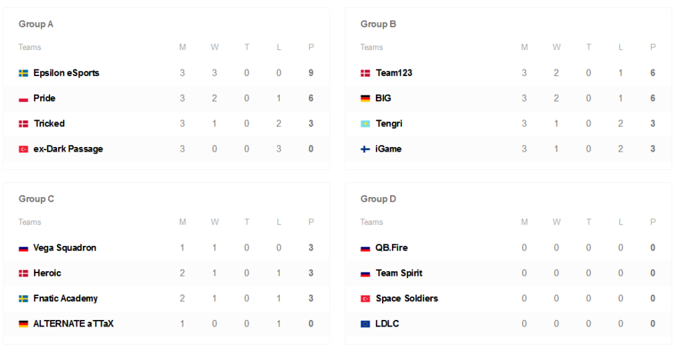The image size is (685, 354).
Task: Click the Finnish flag next to iGame
Action: tap(365, 149)
